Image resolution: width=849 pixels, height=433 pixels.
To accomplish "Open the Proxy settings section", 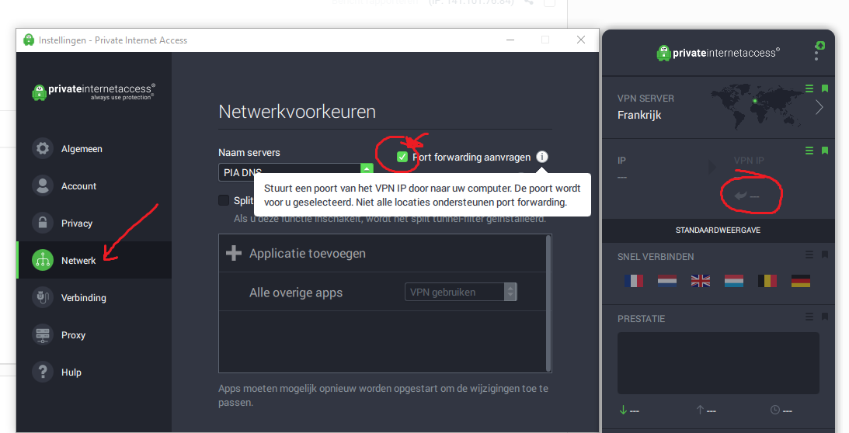I will (94, 335).
